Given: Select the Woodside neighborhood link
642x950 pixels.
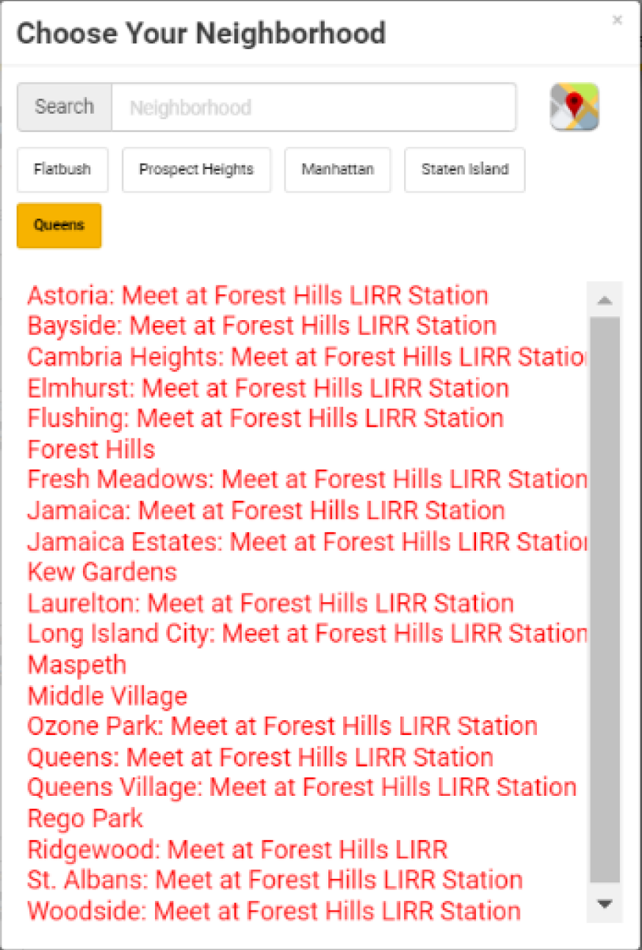Looking at the screenshot, I should [x=273, y=910].
